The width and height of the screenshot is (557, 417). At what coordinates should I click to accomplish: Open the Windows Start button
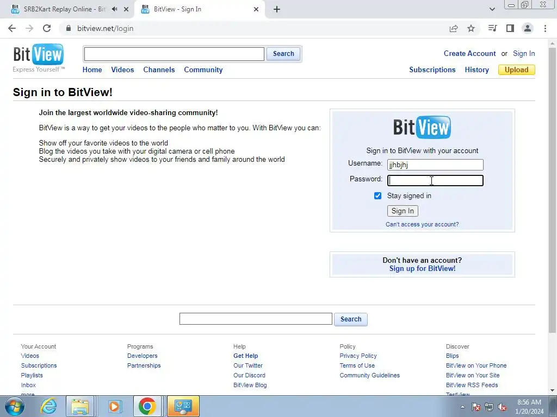pyautogui.click(x=15, y=406)
